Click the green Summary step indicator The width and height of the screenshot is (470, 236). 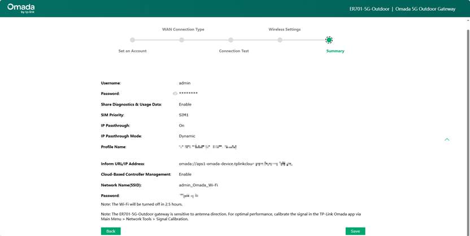coord(329,40)
